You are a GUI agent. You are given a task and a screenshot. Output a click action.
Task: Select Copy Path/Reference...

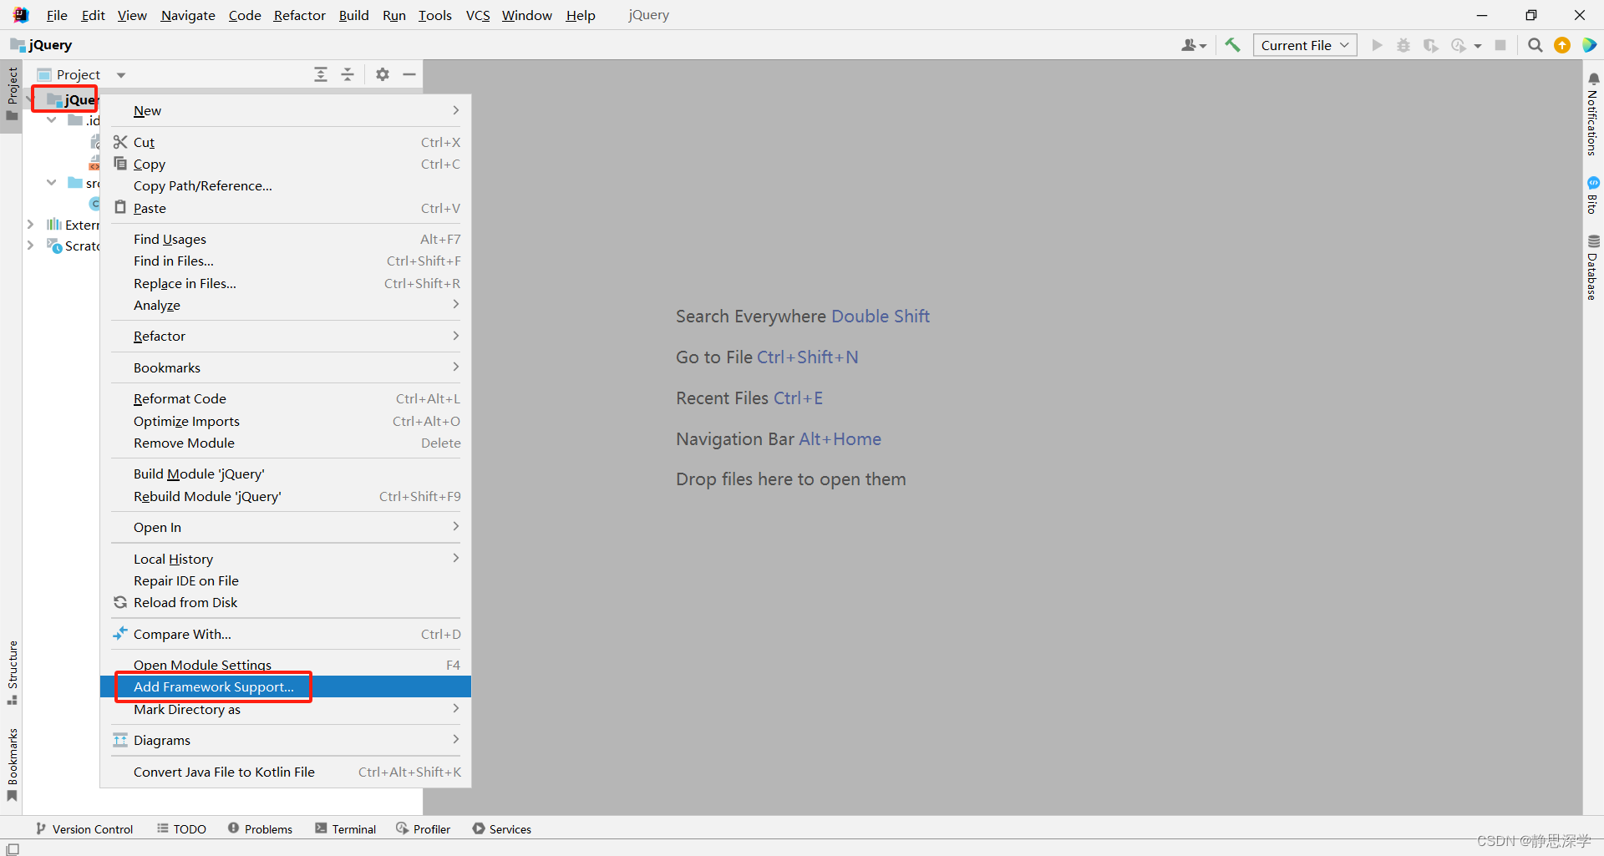pyautogui.click(x=287, y=185)
